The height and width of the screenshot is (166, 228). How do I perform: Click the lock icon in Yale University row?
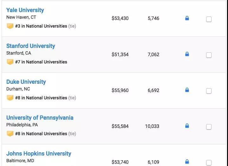(187, 18)
